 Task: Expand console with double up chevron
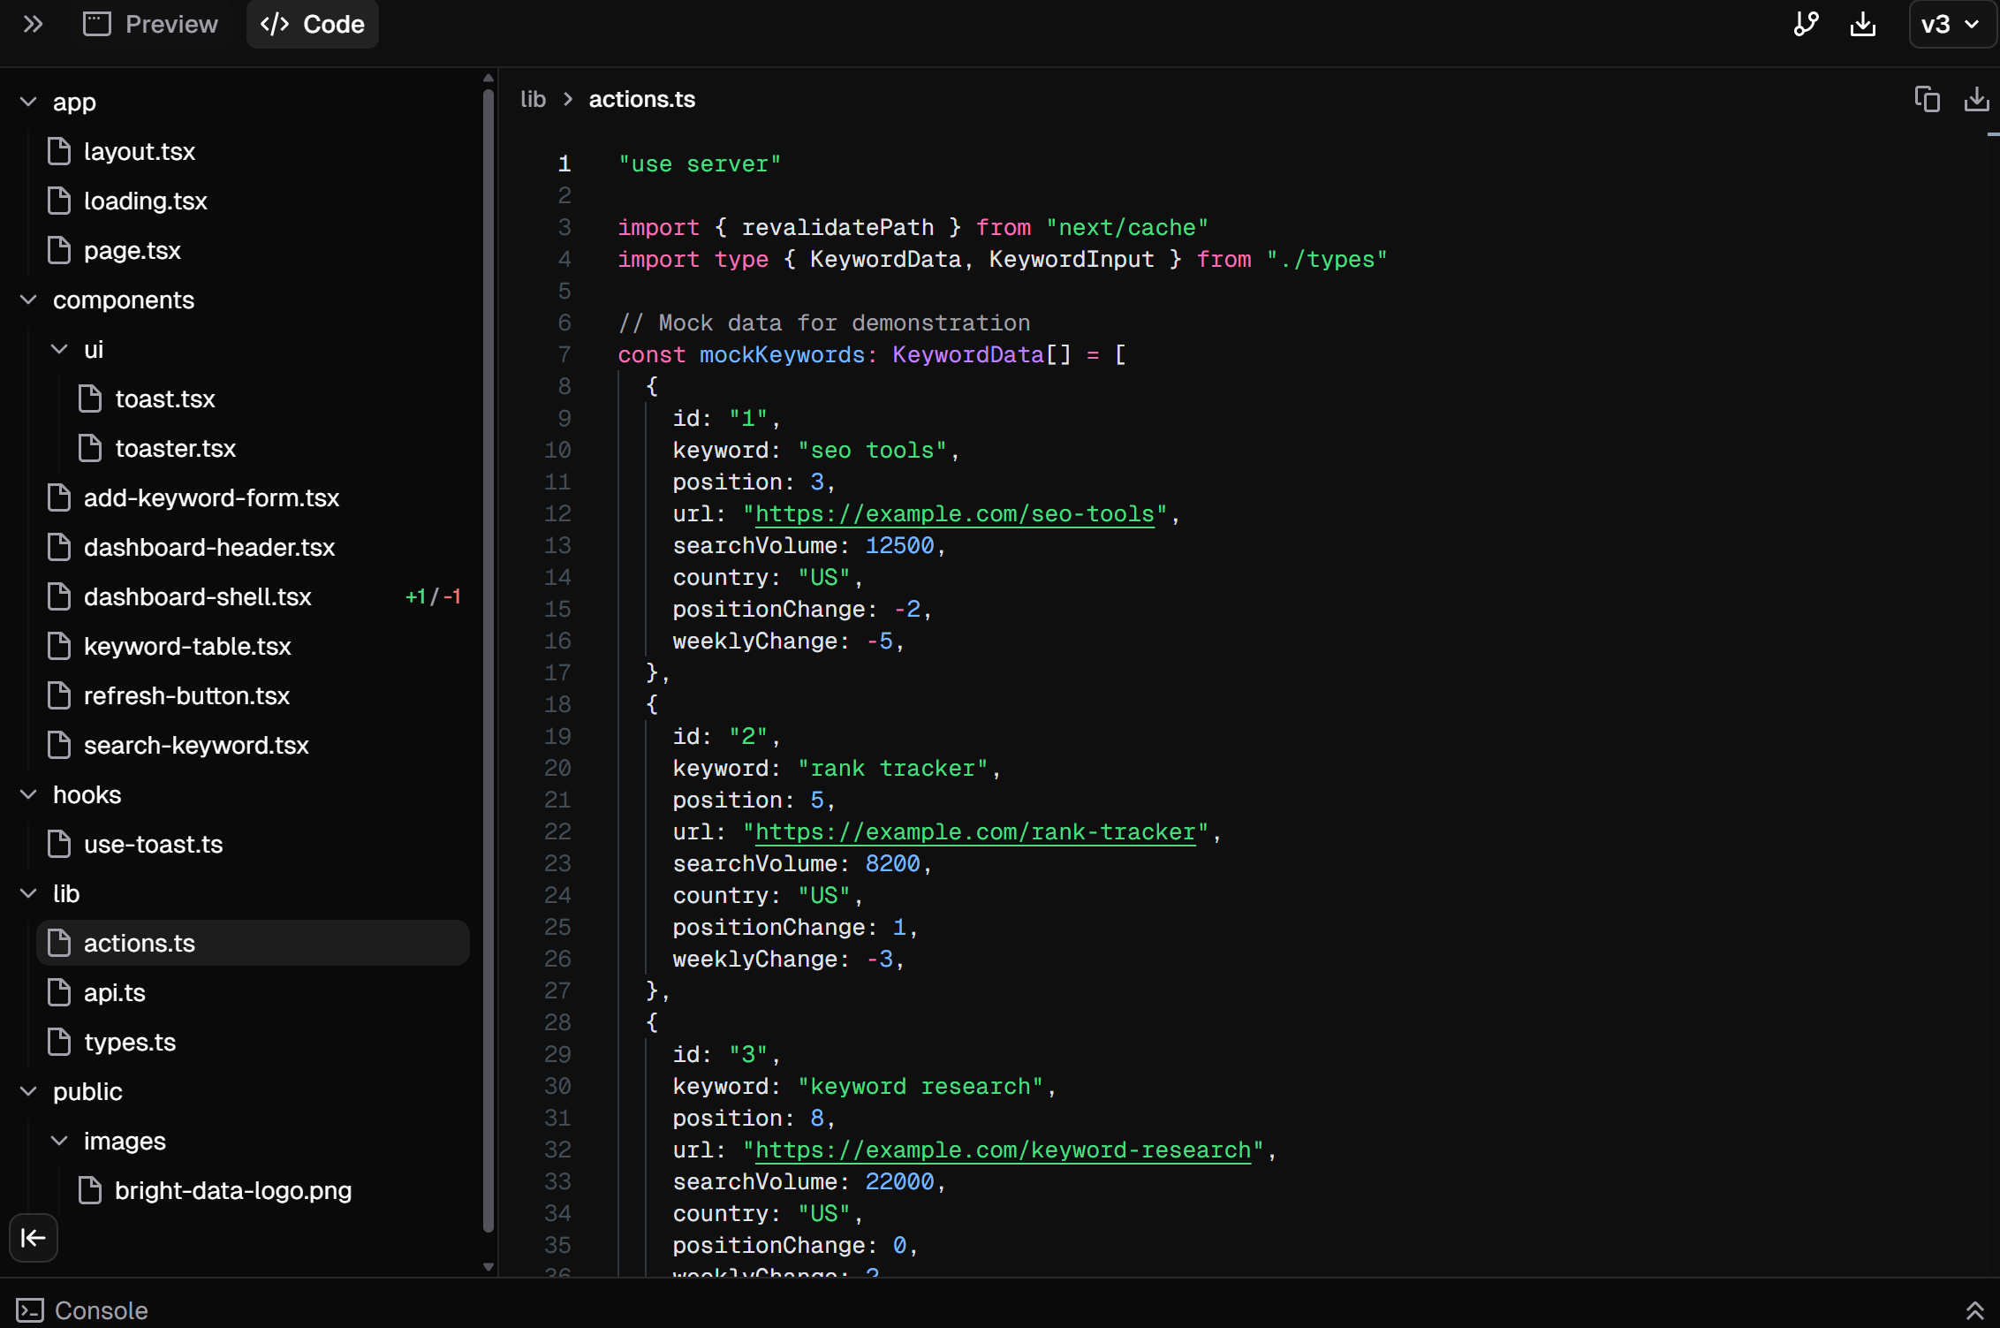tap(1974, 1309)
